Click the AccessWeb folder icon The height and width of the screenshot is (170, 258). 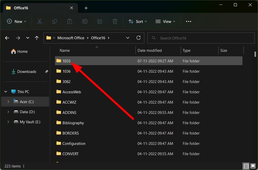click(x=58, y=92)
